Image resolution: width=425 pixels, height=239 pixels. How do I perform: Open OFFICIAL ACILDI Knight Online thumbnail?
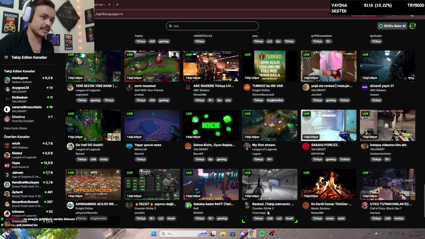pos(93,184)
